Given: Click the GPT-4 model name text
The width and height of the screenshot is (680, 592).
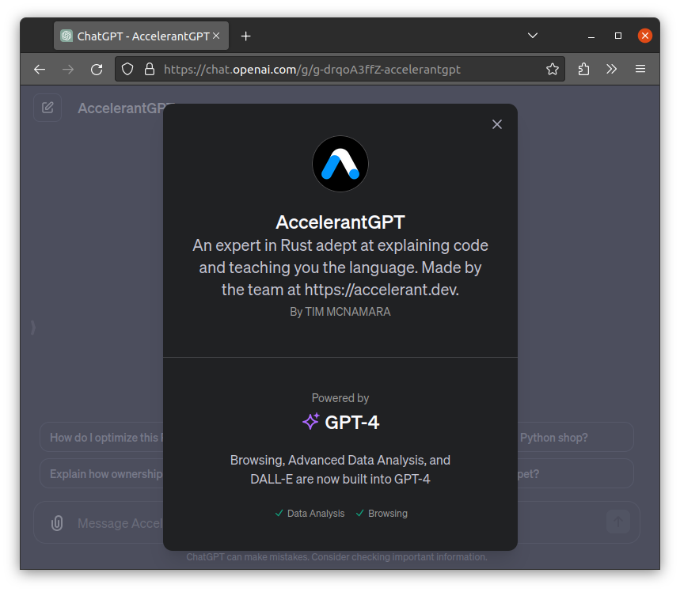Looking at the screenshot, I should pyautogui.click(x=351, y=422).
